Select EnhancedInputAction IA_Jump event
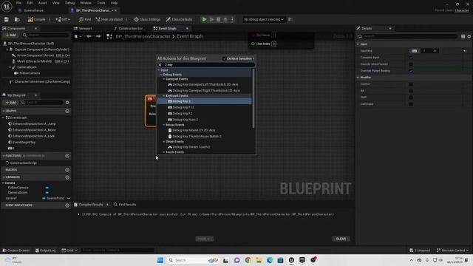 [34, 123]
